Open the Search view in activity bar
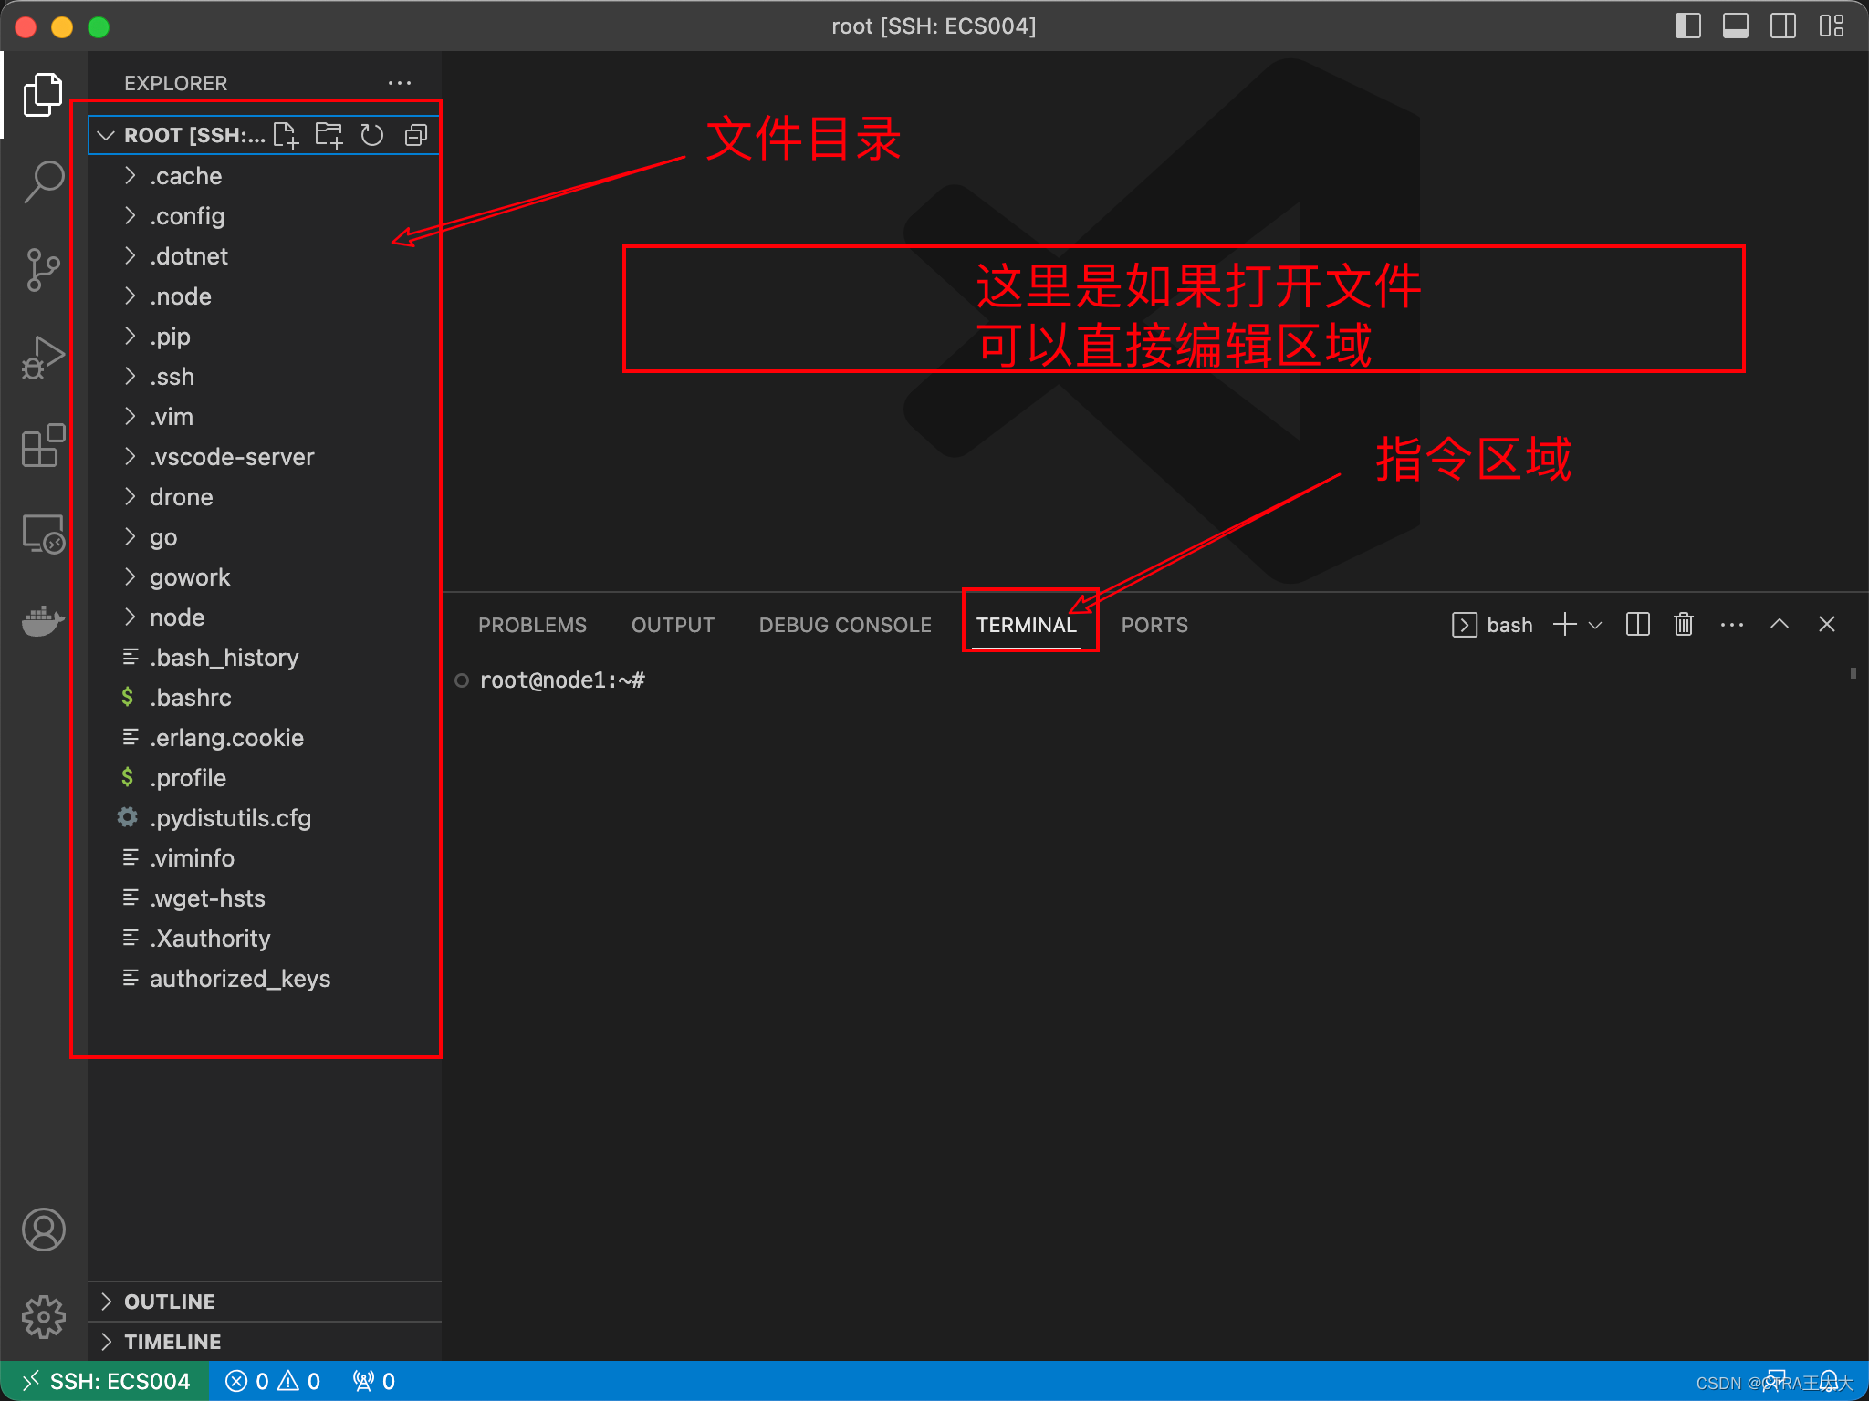This screenshot has width=1869, height=1401. pyautogui.click(x=43, y=182)
